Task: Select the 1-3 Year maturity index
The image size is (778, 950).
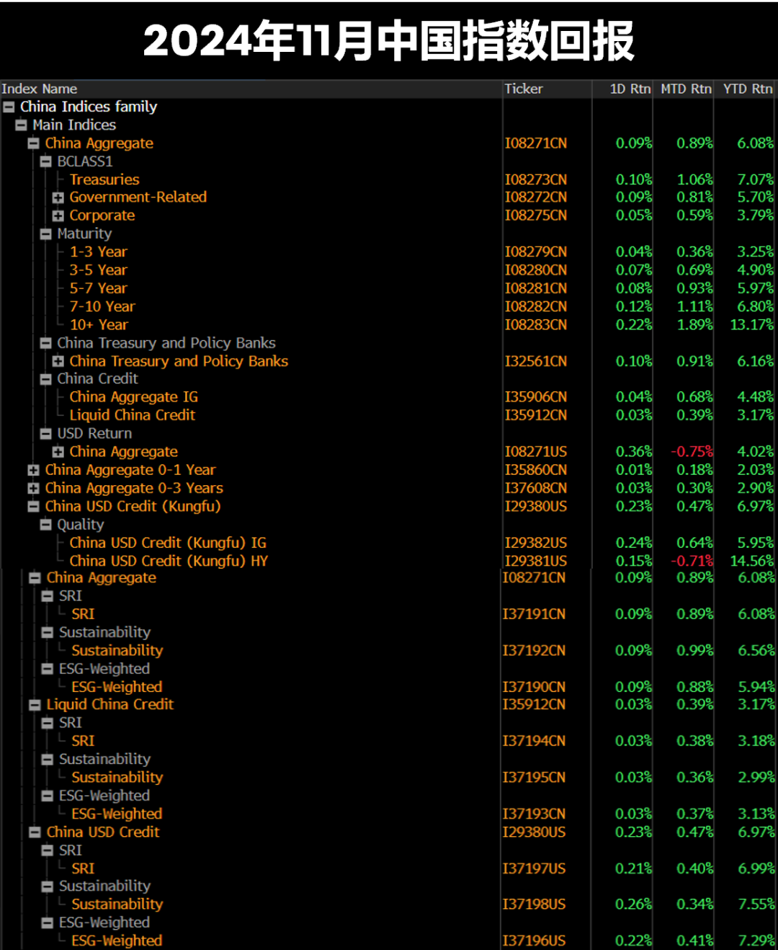Action: point(98,252)
